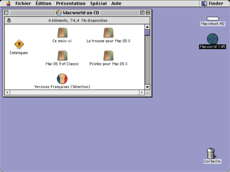Select the Mac OS 9 et Classic folder
The width and height of the screenshot is (230, 172).
click(x=63, y=56)
